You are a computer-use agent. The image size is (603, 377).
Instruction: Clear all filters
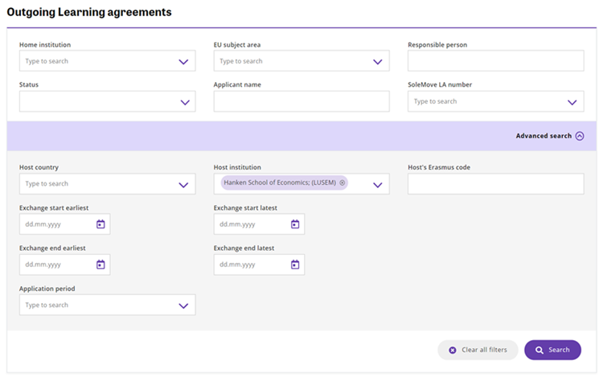(478, 350)
